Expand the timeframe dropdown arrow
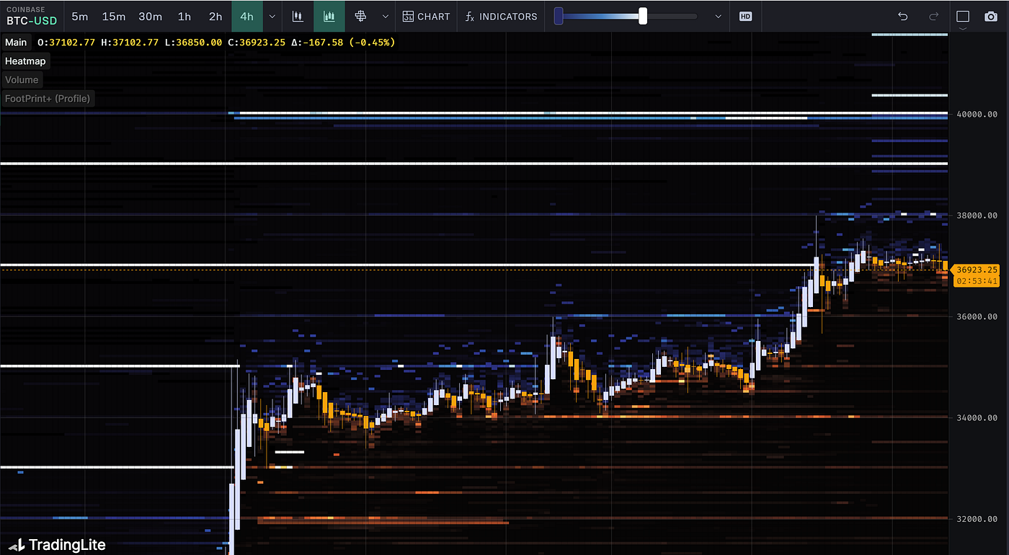Viewport: 1009px width, 555px height. pyautogui.click(x=272, y=16)
